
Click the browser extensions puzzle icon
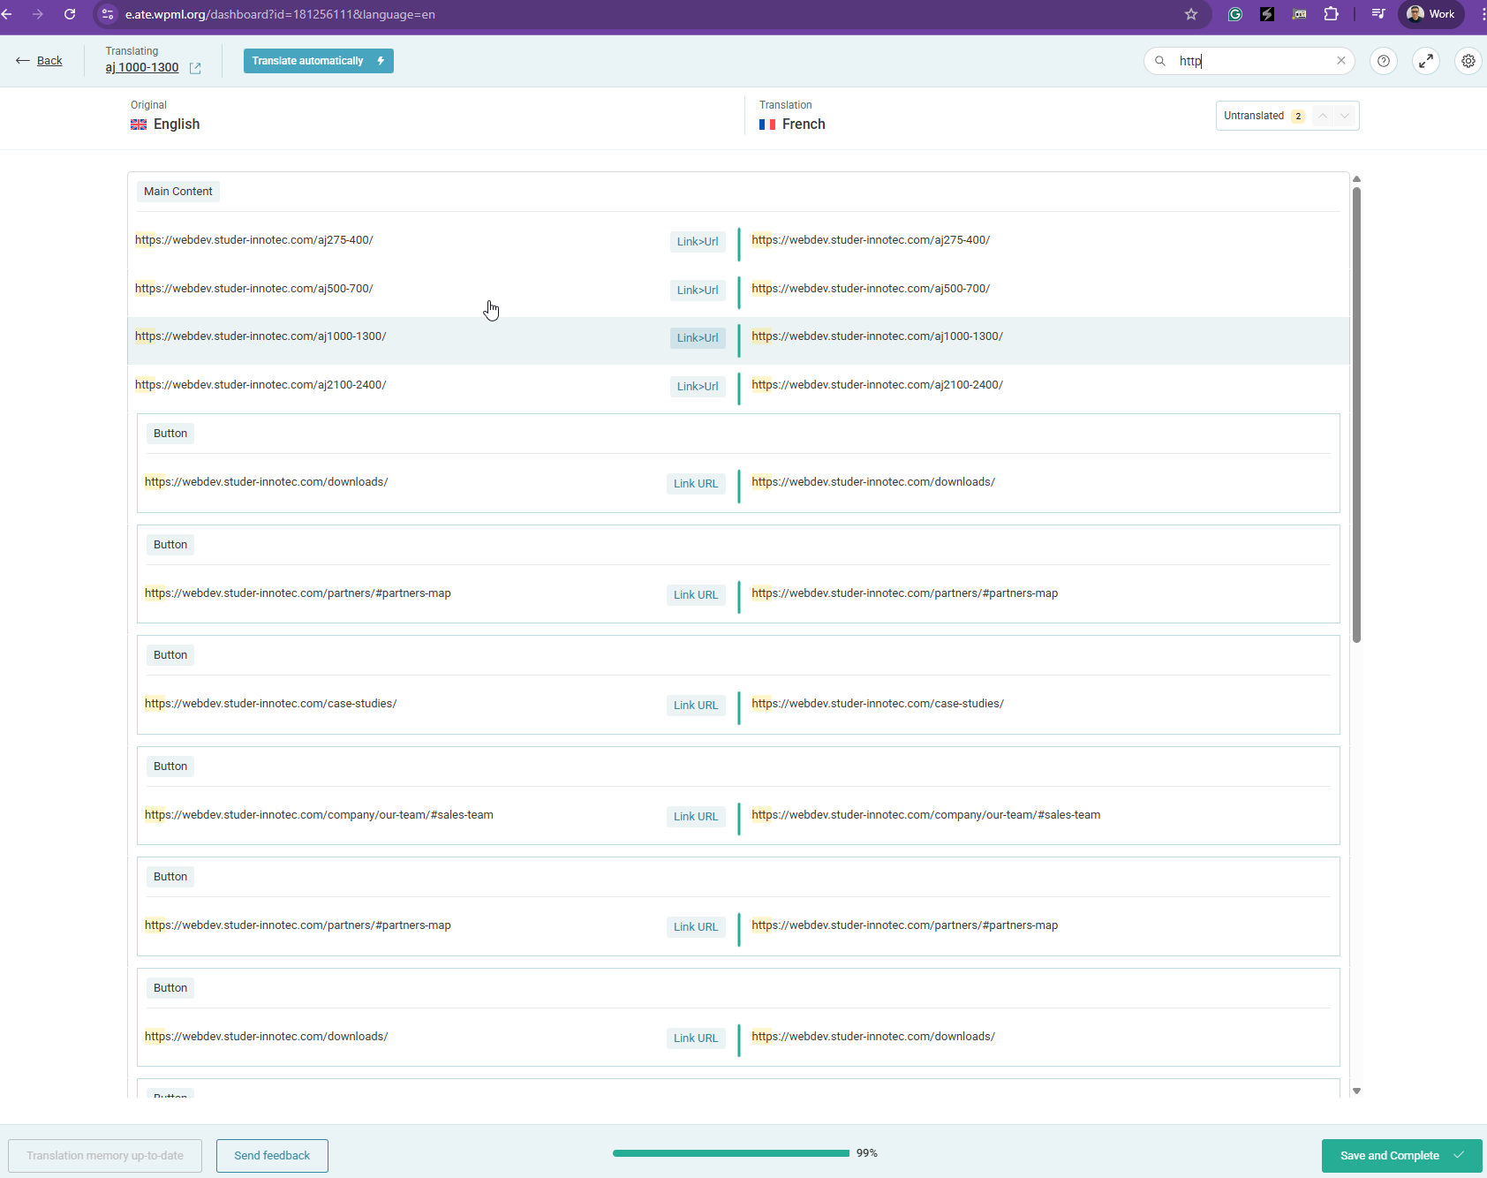click(x=1332, y=14)
